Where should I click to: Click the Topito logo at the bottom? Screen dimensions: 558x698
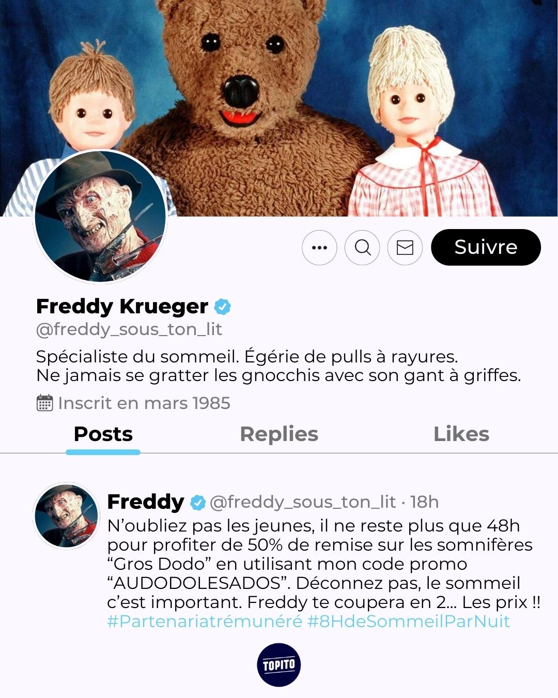[278, 665]
